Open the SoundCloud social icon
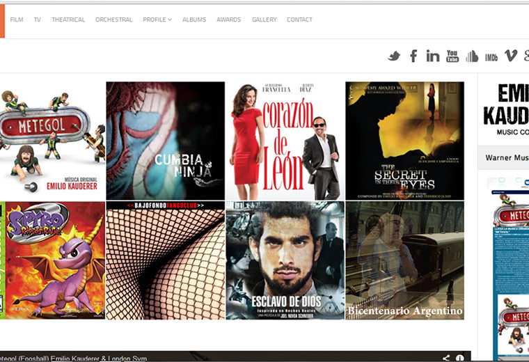This screenshot has height=362, width=529. coord(472,56)
